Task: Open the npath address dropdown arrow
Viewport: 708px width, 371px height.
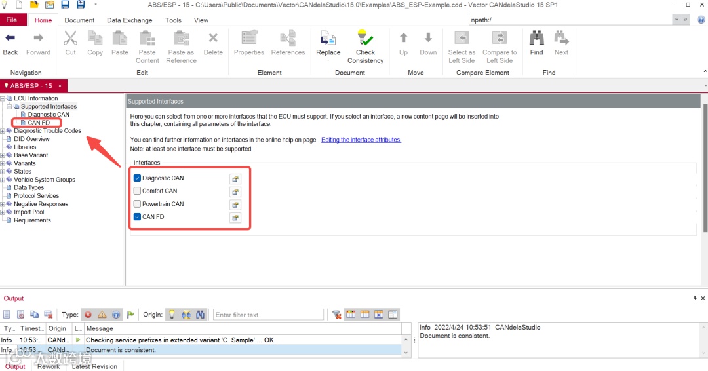Action: coord(677,20)
